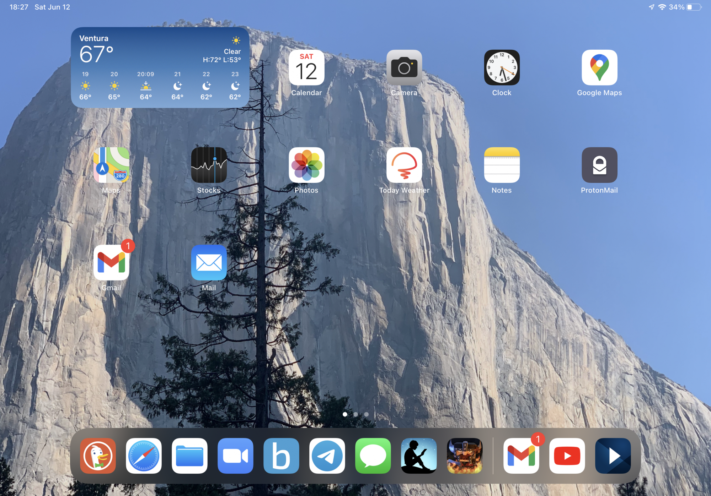711x496 pixels.
Task: Launch Safari from the dock
Action: 144,456
